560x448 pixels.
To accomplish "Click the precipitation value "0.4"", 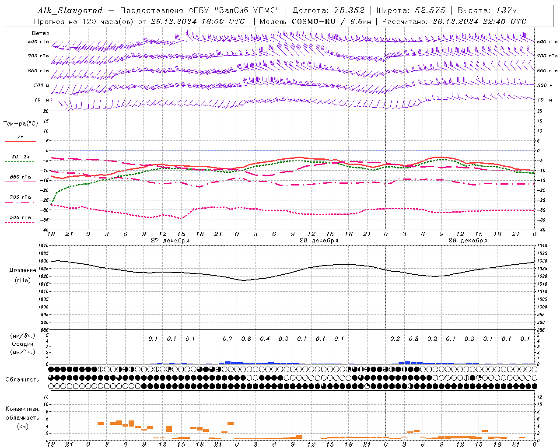I will 265,339.
